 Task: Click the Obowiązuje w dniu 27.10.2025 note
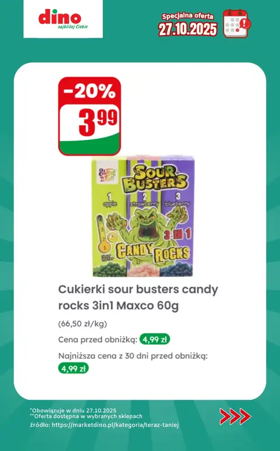pyautogui.click(x=73, y=410)
